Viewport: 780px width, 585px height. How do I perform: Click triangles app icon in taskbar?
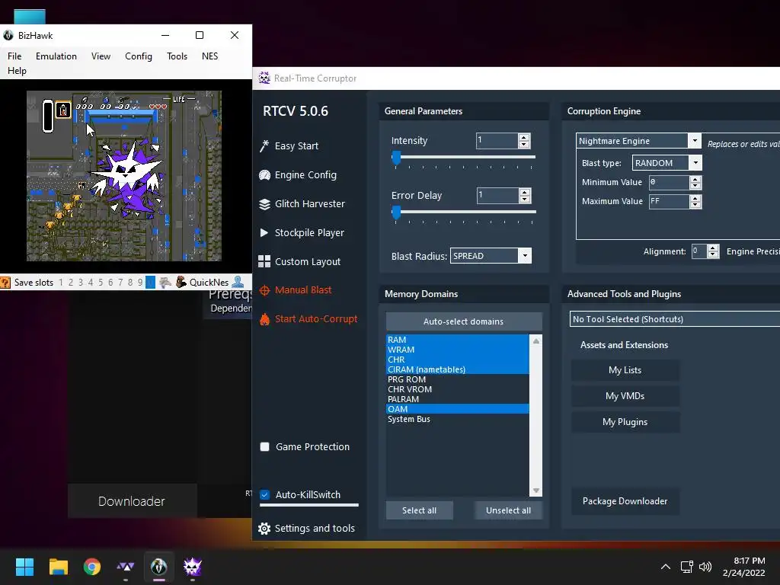click(126, 567)
